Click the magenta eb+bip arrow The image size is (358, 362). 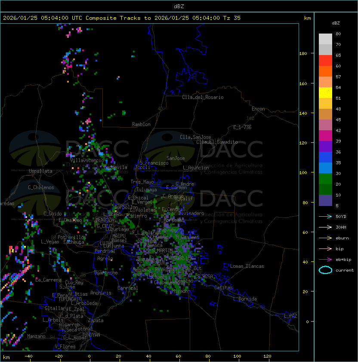click(325, 260)
